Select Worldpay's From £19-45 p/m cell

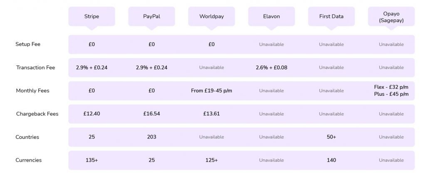(212, 91)
